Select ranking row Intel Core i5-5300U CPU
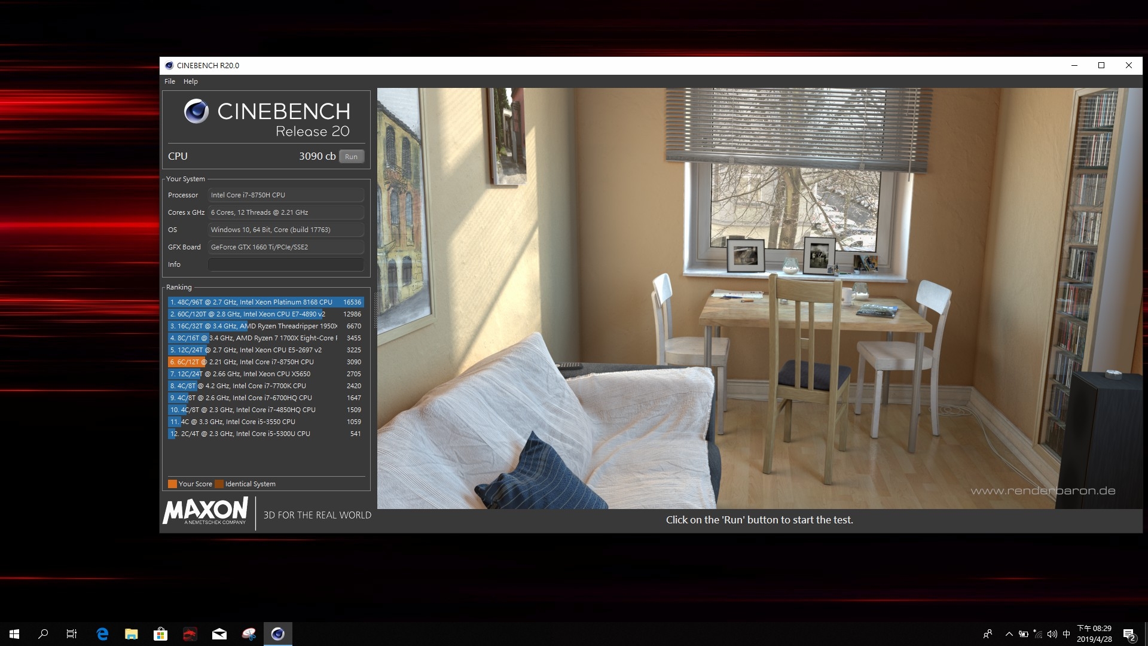The height and width of the screenshot is (646, 1148). pyautogui.click(x=265, y=434)
